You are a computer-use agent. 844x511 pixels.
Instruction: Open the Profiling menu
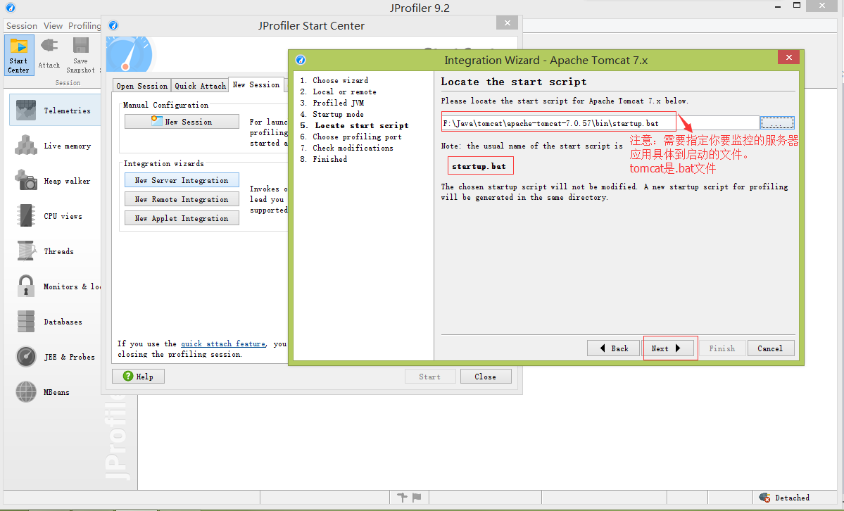point(84,26)
